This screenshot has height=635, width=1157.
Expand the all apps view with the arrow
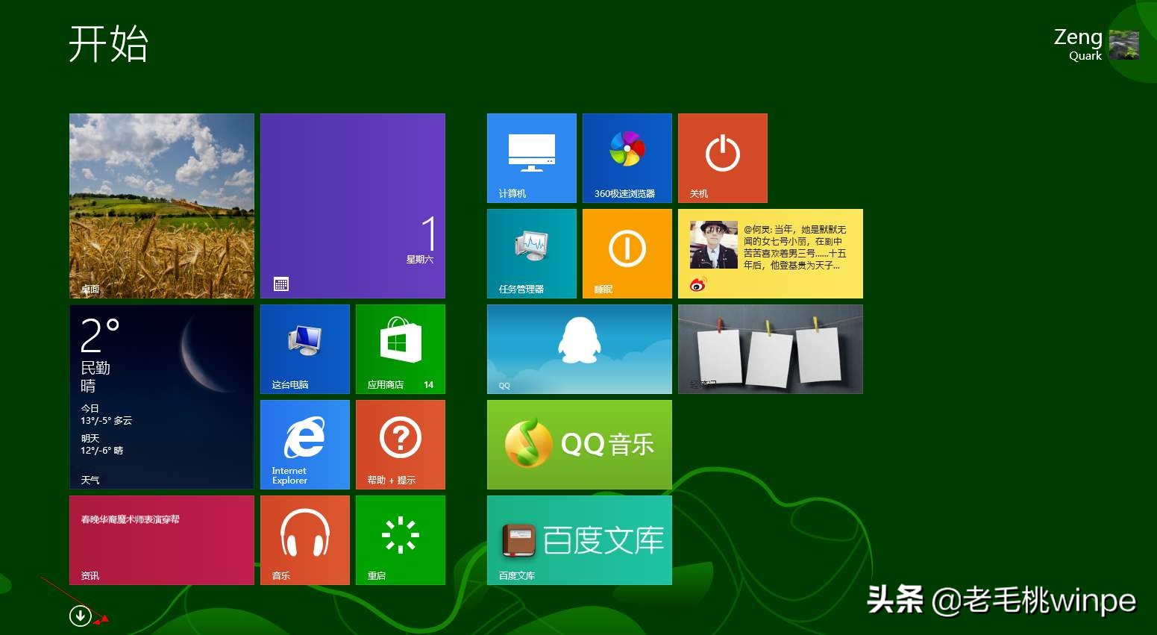(x=80, y=616)
